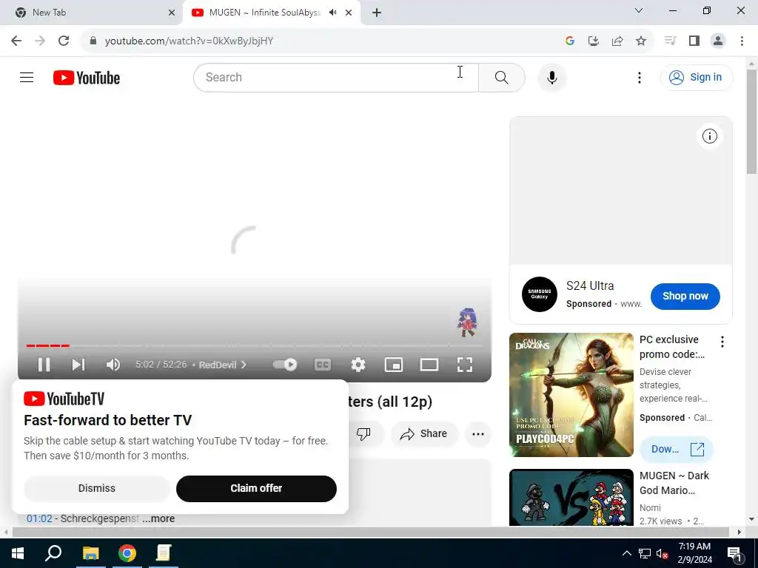The width and height of the screenshot is (758, 568).
Task: Open the miniplayer
Action: [x=394, y=365]
